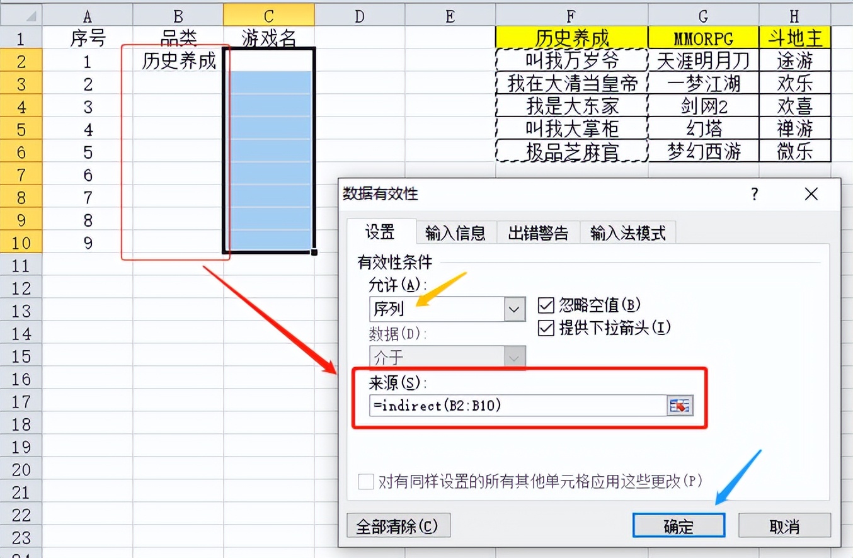Click the cell 叫我万岁爷
Viewport: 853px width, 558px height.
pyautogui.click(x=571, y=61)
